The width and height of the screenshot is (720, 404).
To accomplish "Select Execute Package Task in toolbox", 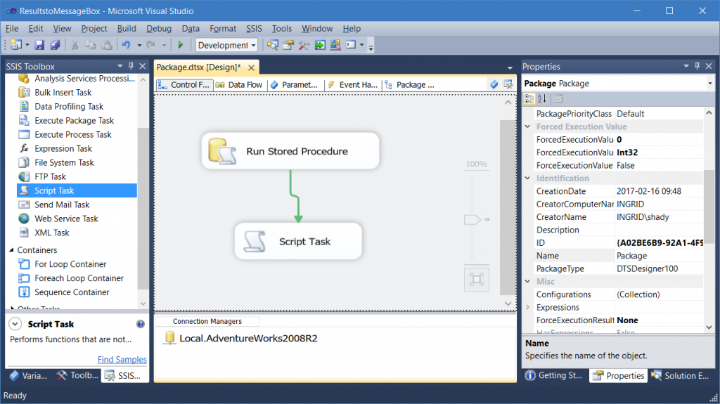I will [x=74, y=121].
